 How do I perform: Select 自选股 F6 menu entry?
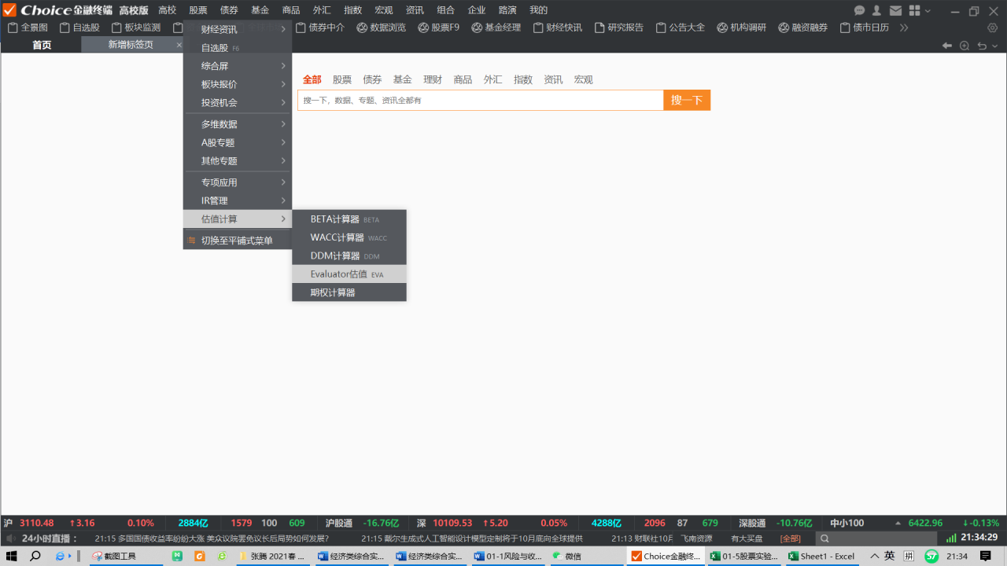pyautogui.click(x=238, y=48)
